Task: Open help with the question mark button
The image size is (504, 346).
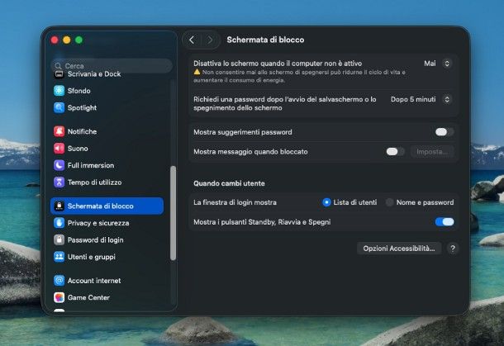Action: point(453,249)
